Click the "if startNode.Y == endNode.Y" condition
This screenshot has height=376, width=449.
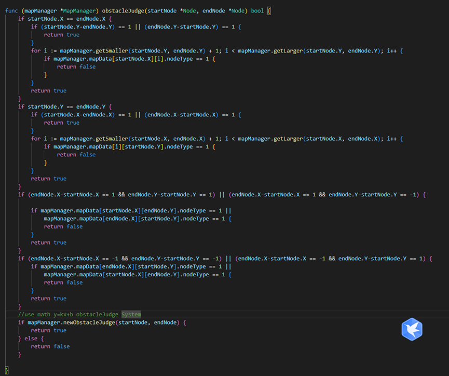62,106
